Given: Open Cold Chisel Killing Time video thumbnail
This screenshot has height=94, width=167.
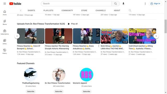Looking at the screenshot, I should 142,36.
